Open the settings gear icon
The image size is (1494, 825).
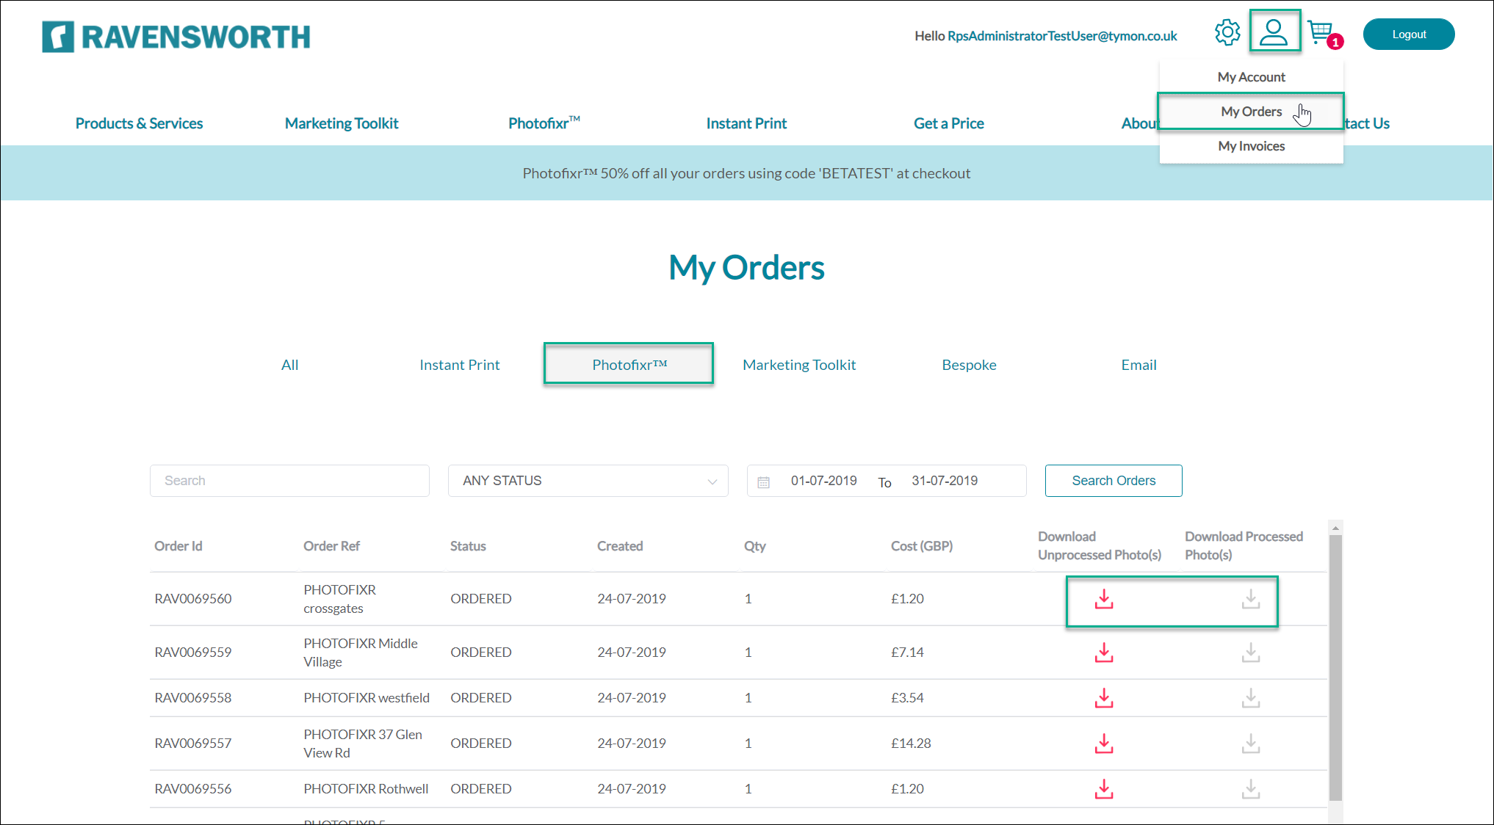(x=1227, y=33)
